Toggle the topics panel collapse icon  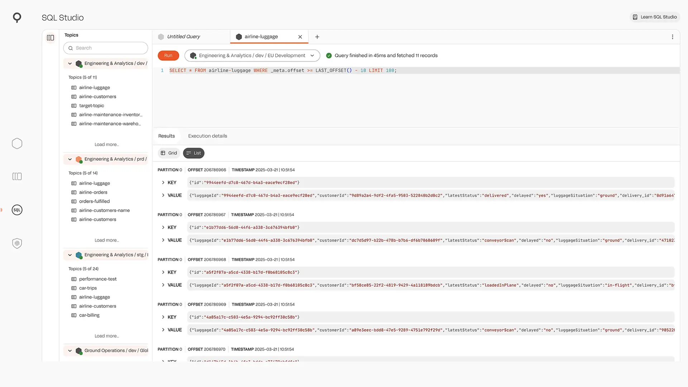(51, 38)
